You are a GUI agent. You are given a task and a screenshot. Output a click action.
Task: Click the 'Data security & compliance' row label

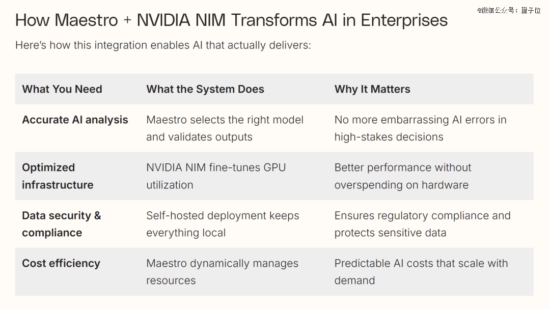coord(61,223)
